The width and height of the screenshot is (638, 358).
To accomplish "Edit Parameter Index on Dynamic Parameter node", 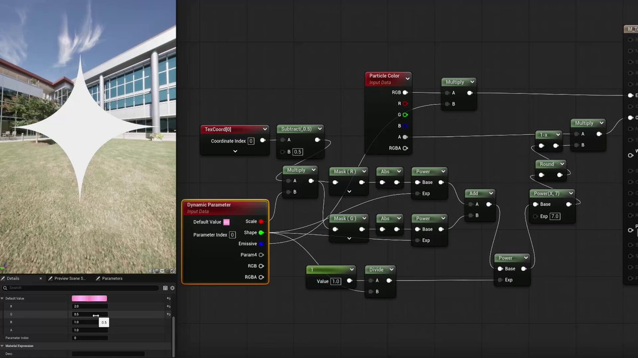I will [232, 235].
